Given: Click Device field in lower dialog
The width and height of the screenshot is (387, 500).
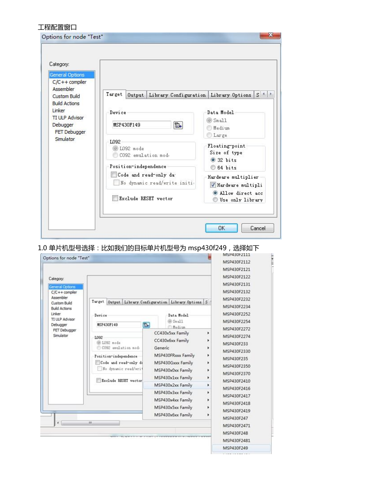Looking at the screenshot, I should (118, 325).
